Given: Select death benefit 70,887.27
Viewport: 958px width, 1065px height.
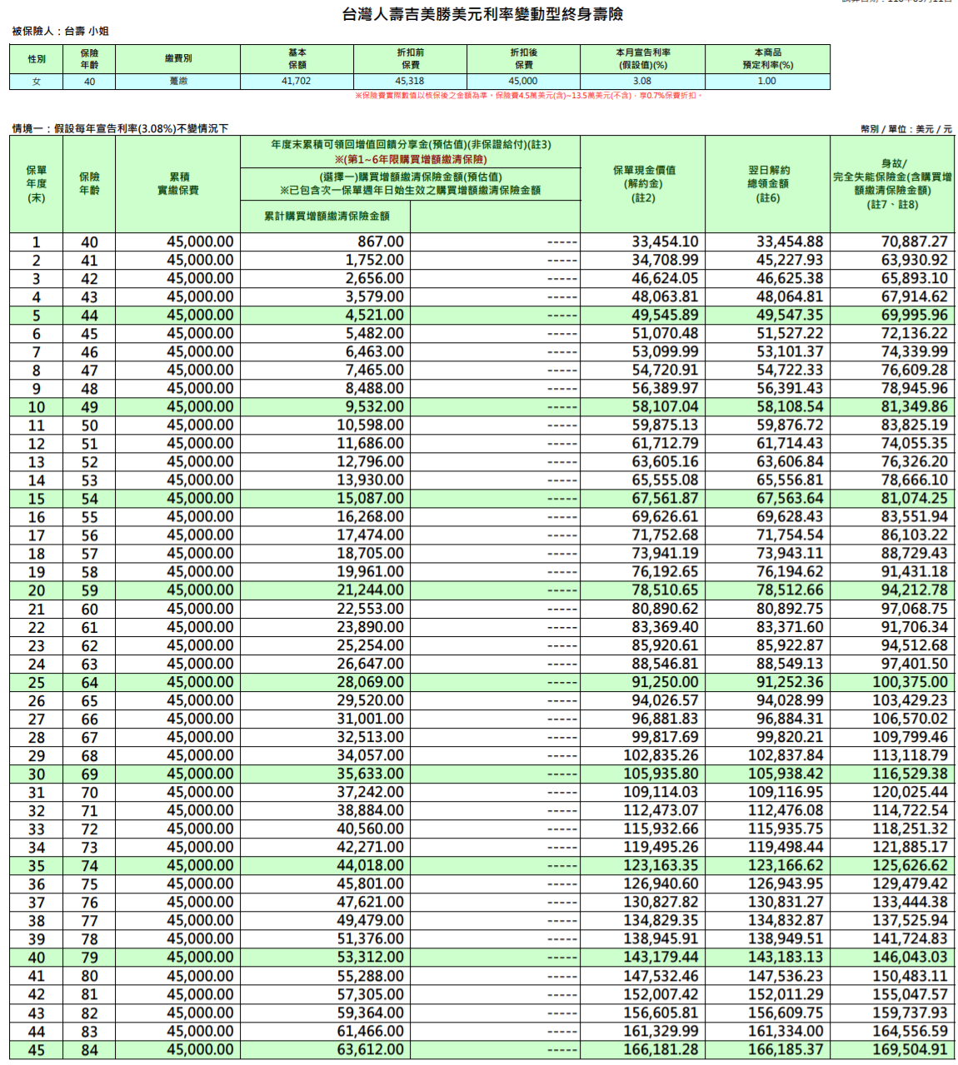Looking at the screenshot, I should [915, 241].
